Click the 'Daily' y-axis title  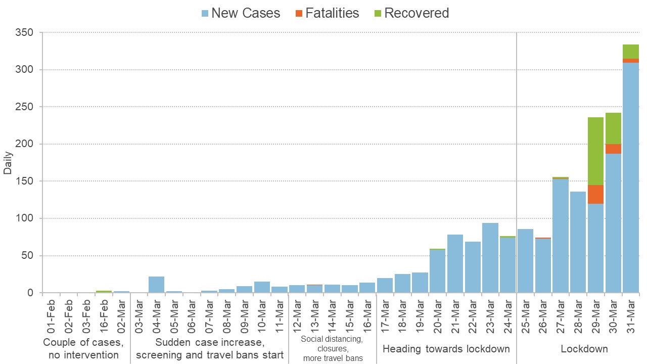point(8,163)
